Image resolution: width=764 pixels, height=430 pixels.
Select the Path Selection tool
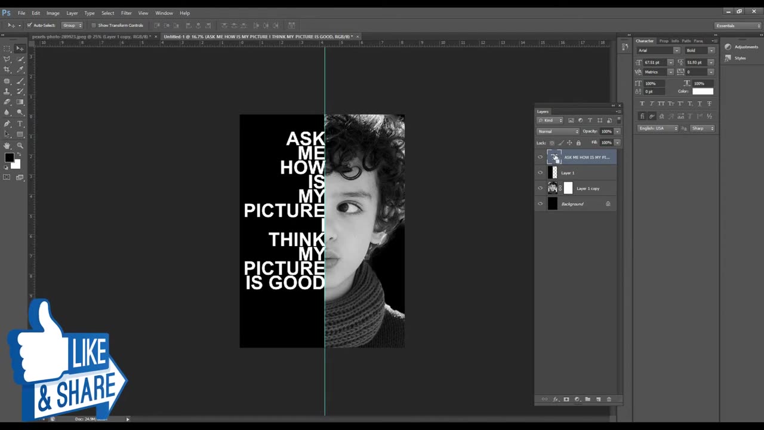click(x=7, y=134)
